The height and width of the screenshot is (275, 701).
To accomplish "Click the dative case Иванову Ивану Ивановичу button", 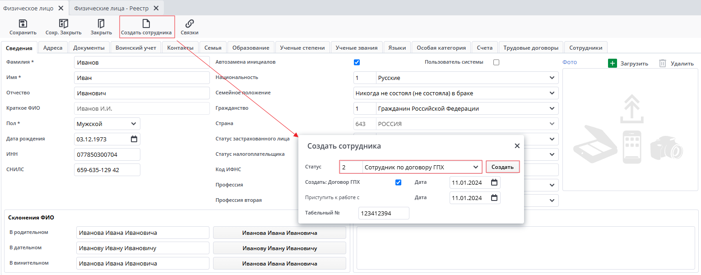I will coord(279,248).
